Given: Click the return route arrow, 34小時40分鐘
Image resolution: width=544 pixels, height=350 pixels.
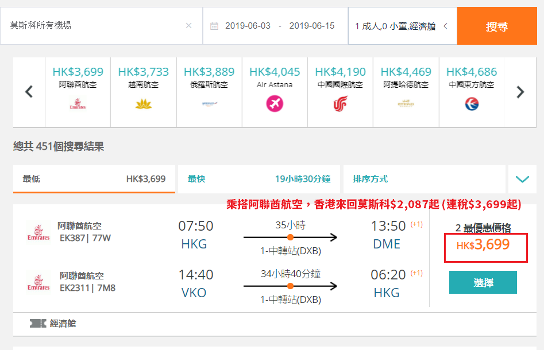Looking at the screenshot, I should [x=291, y=286].
